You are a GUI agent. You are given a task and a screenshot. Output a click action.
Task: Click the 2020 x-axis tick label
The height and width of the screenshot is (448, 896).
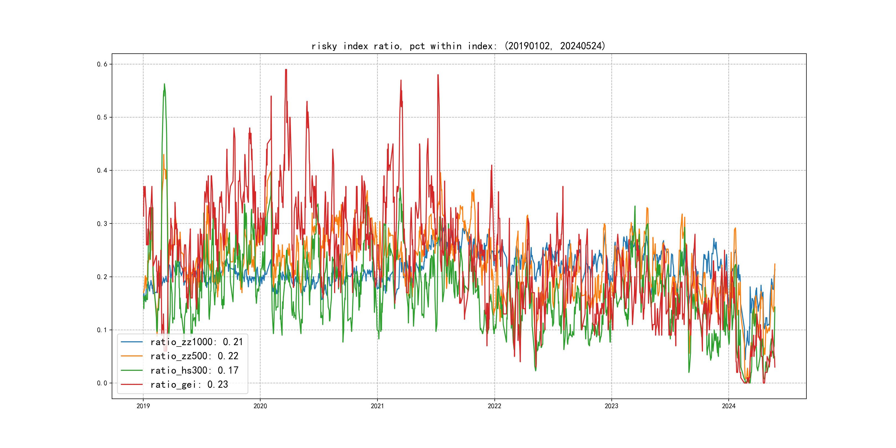pos(260,406)
